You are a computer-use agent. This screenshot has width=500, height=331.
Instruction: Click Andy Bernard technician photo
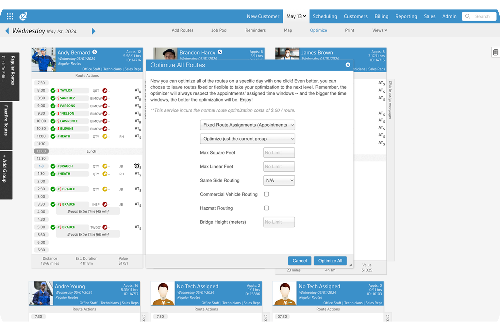click(x=43, y=60)
